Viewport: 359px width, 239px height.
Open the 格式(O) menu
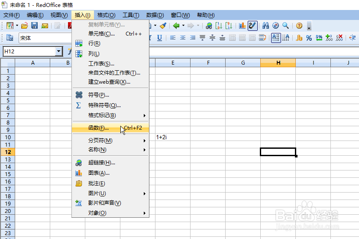[x=106, y=15]
